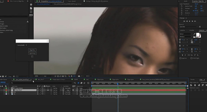This screenshot has height=112, width=207.
Task: Click the color channels icon in viewer
Action: (69, 76)
